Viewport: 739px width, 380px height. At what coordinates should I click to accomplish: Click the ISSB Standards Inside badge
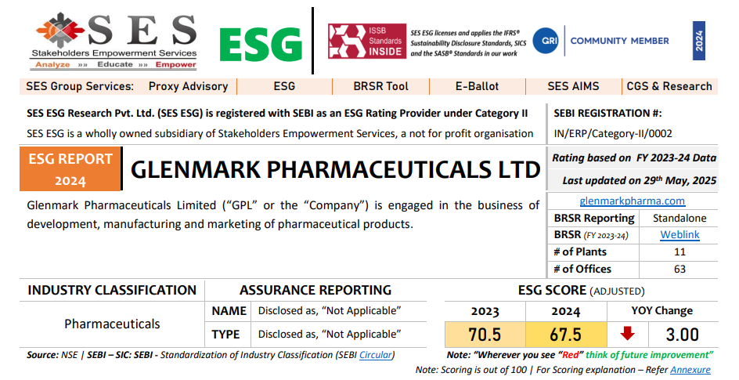click(367, 41)
